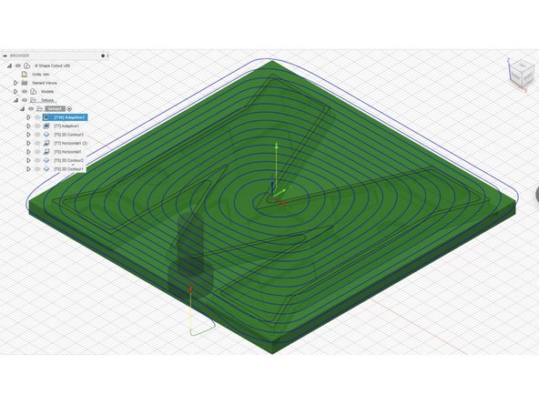Screen dimensions: 539x404
Task: Toggle visibility of Setups
Action: (x=25, y=100)
